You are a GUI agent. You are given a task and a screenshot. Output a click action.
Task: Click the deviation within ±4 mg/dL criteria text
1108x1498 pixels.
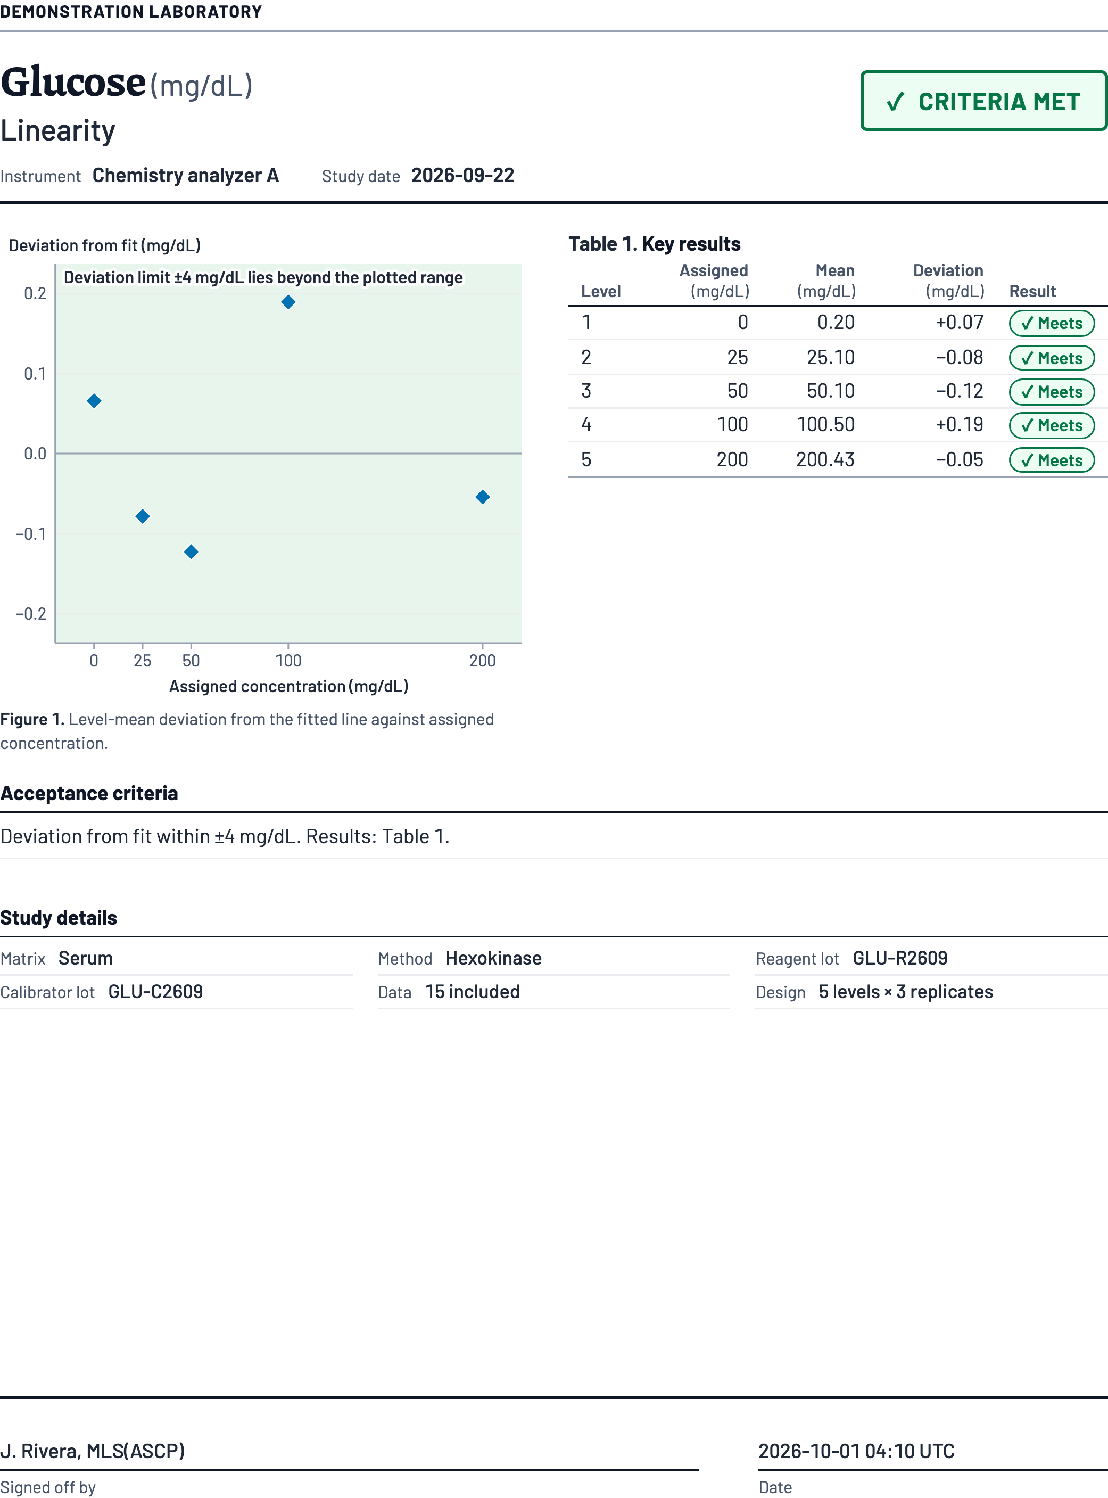point(225,836)
